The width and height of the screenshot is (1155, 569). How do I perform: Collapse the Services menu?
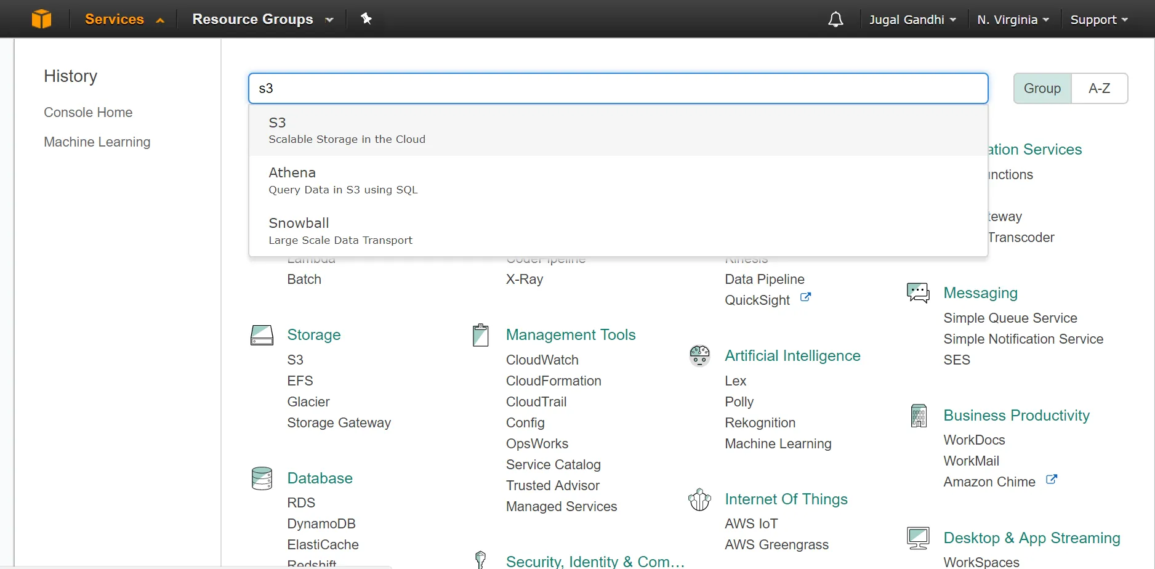click(x=124, y=19)
